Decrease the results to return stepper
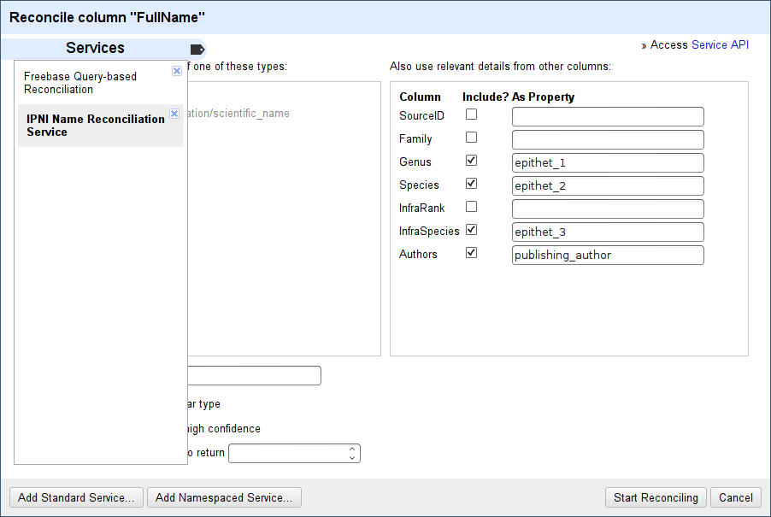This screenshot has height=517, width=771. tap(352, 457)
